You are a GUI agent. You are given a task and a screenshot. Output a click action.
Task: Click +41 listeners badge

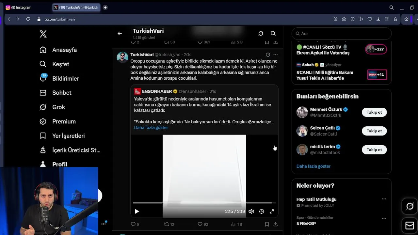(377, 74)
